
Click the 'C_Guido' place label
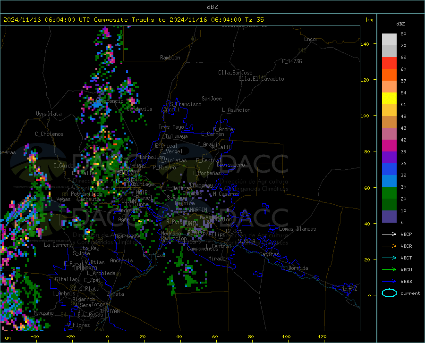coord(63,166)
